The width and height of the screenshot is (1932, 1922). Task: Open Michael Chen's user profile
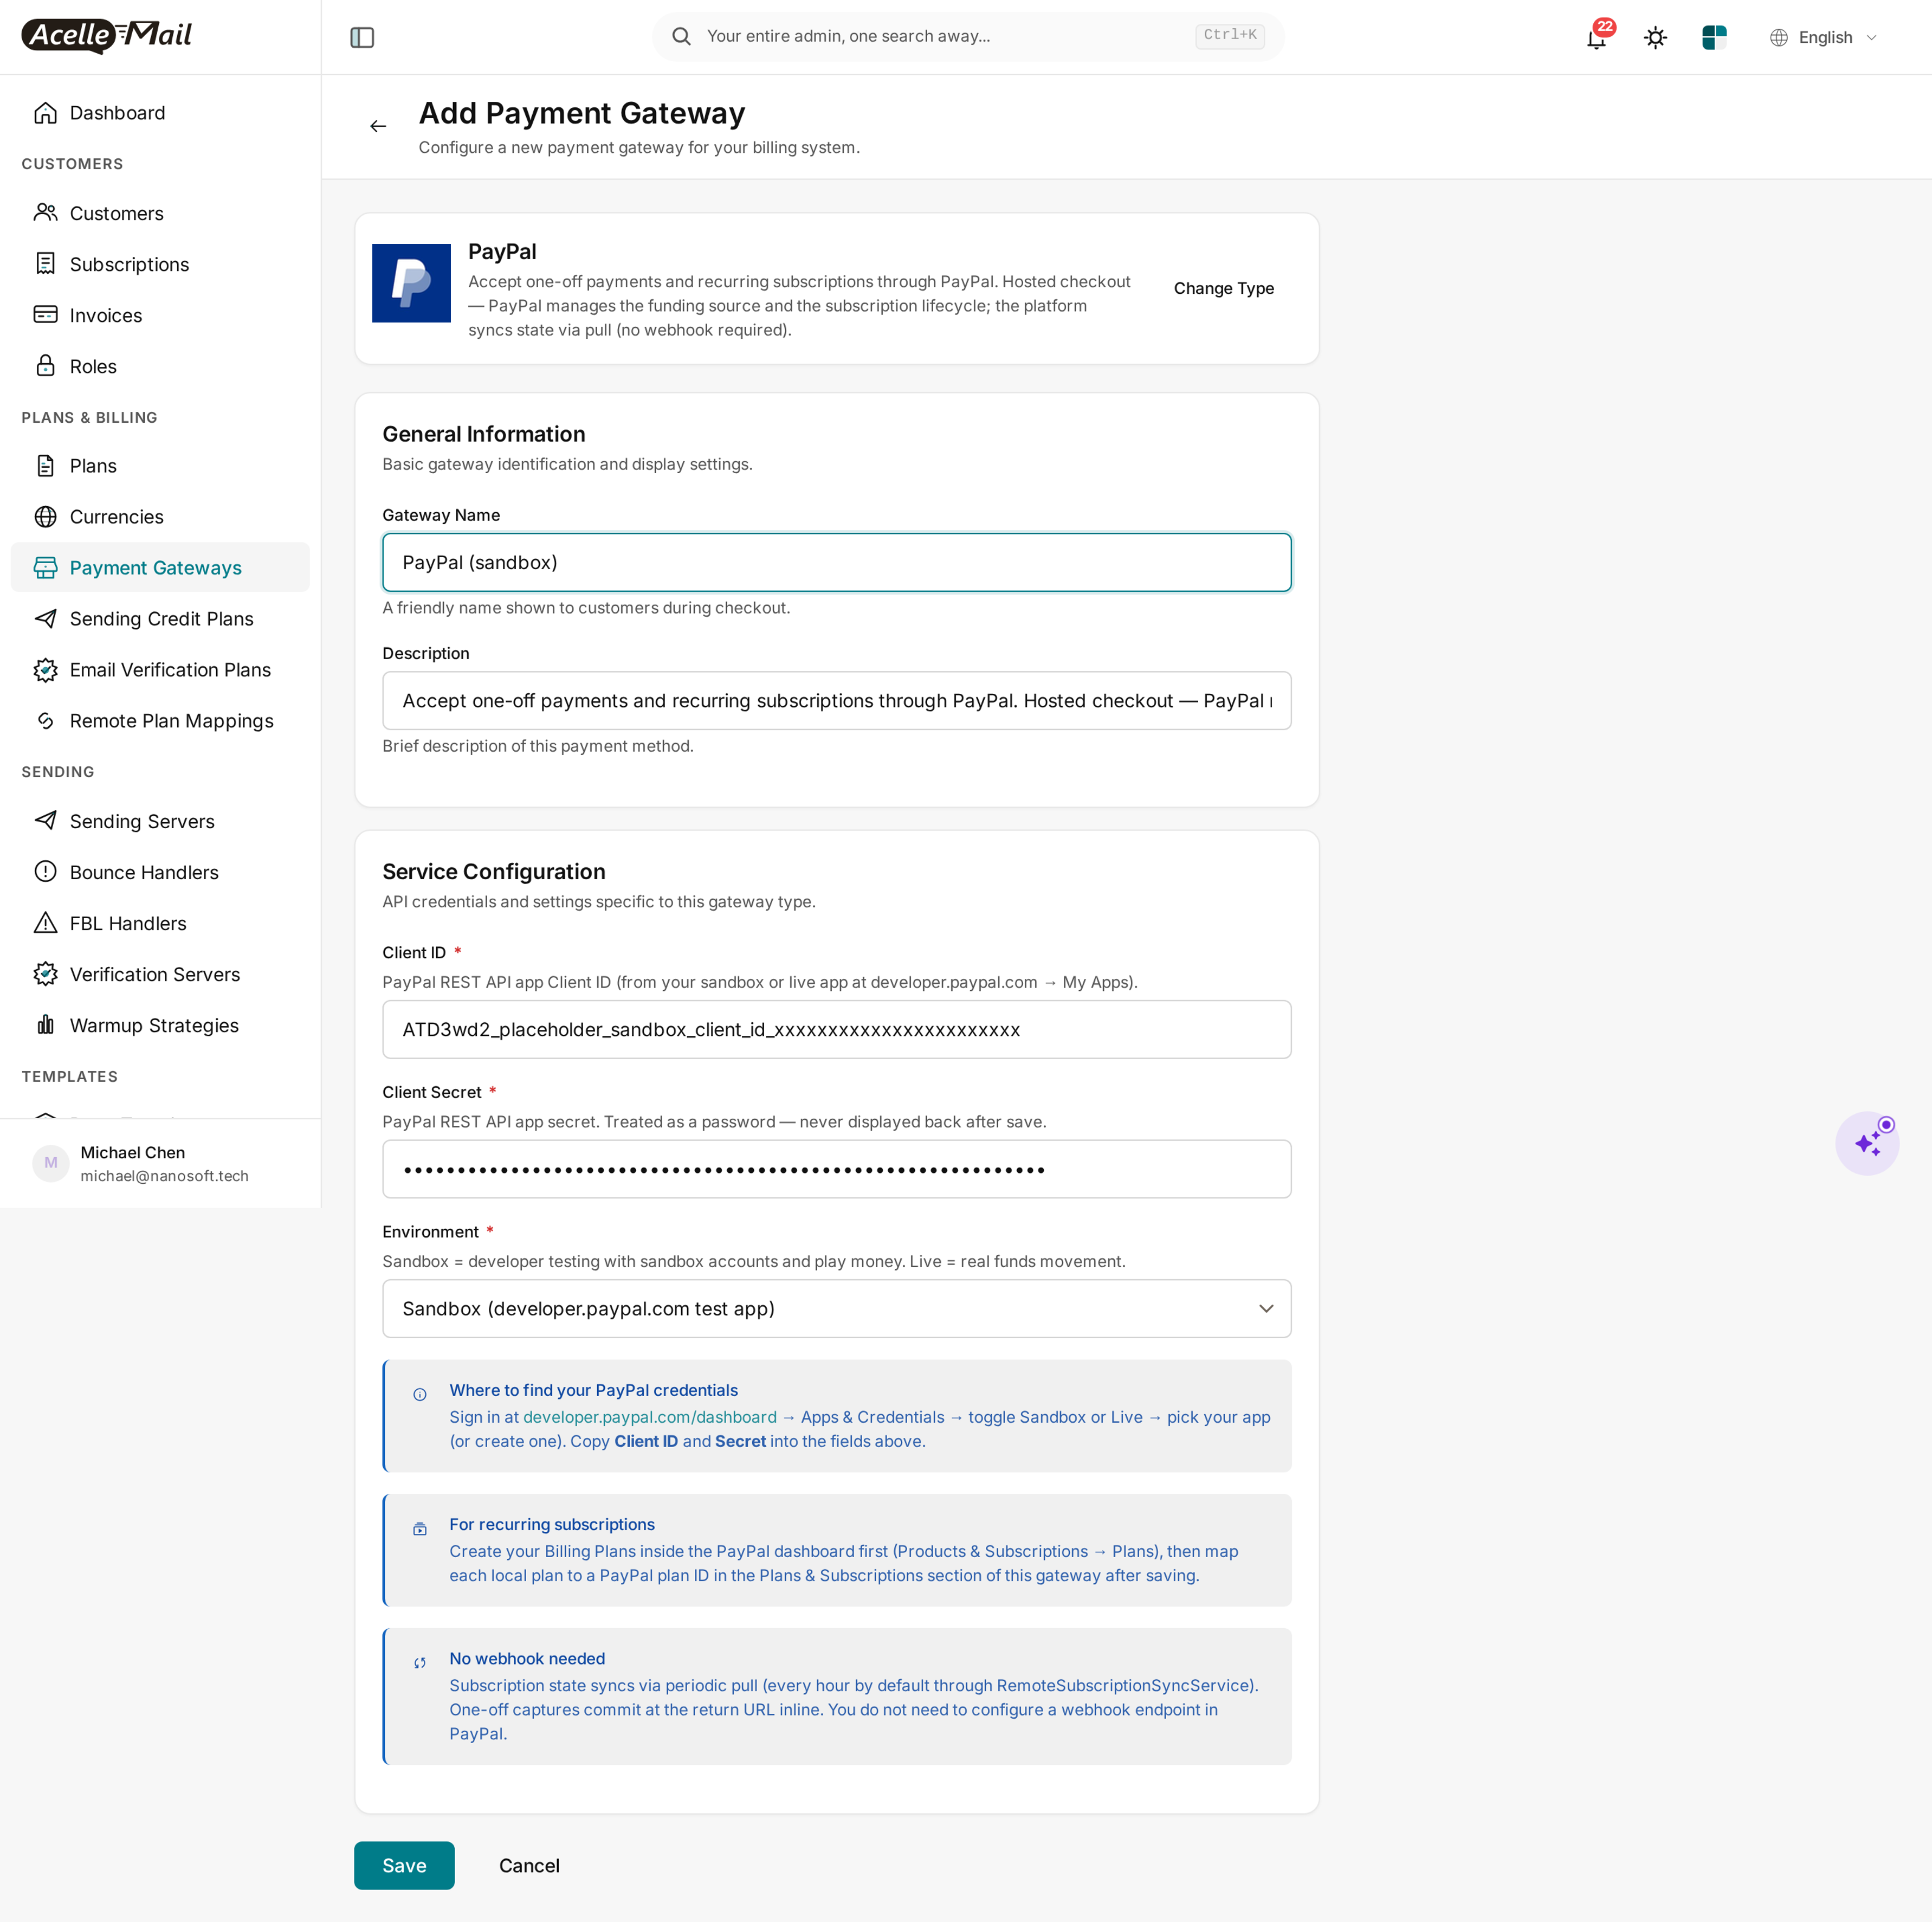pos(160,1163)
